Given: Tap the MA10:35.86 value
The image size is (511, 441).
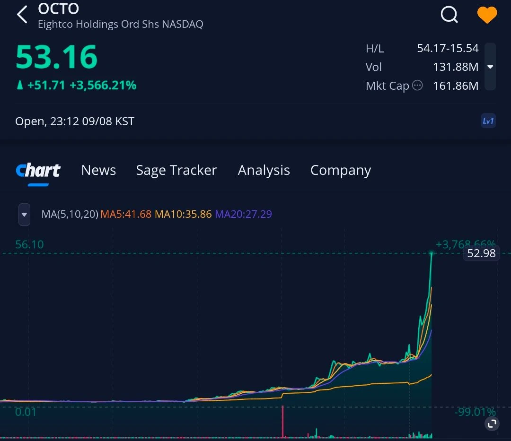Looking at the screenshot, I should tap(183, 214).
